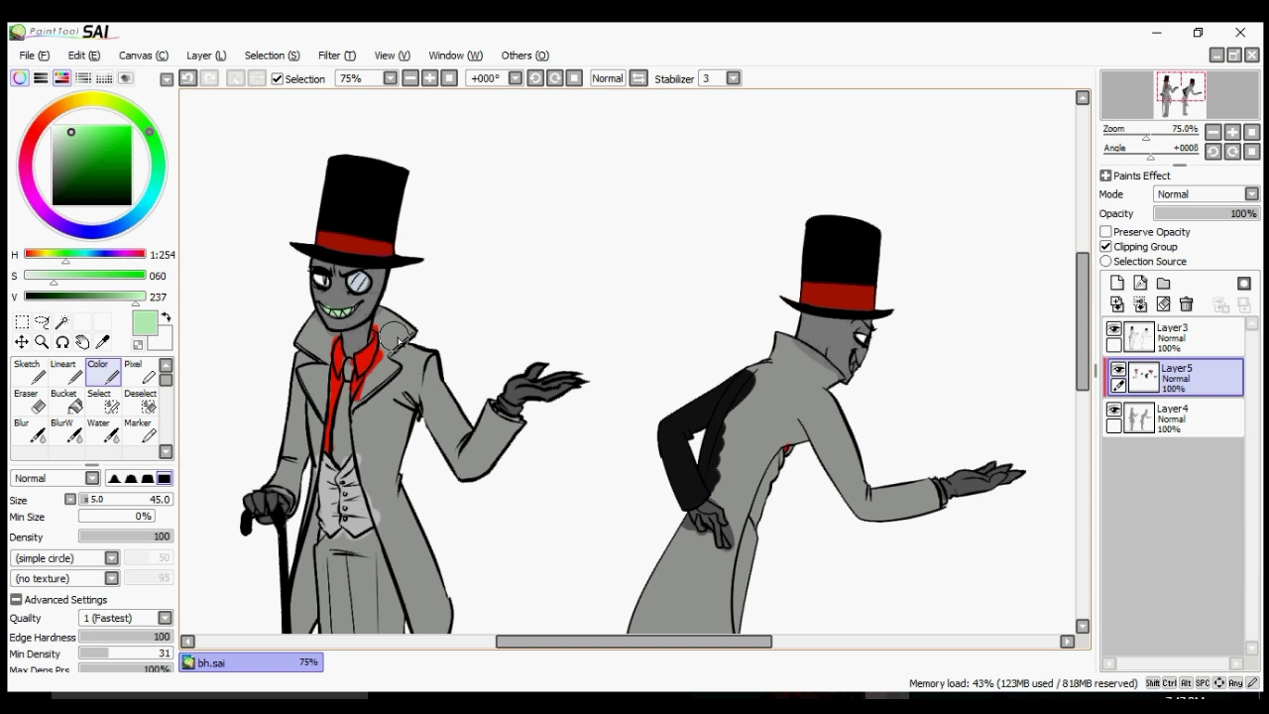Create a new normal layer
1269x714 pixels.
1117,284
